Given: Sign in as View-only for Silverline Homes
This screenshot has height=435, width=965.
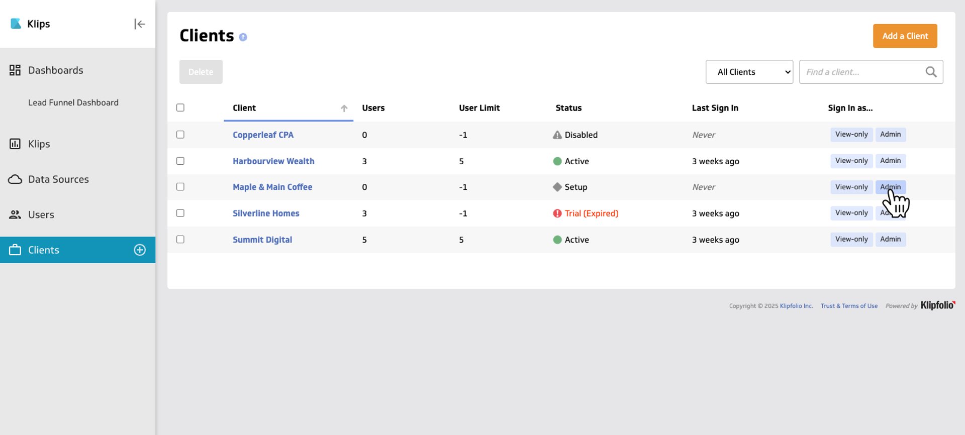Looking at the screenshot, I should click(x=851, y=213).
